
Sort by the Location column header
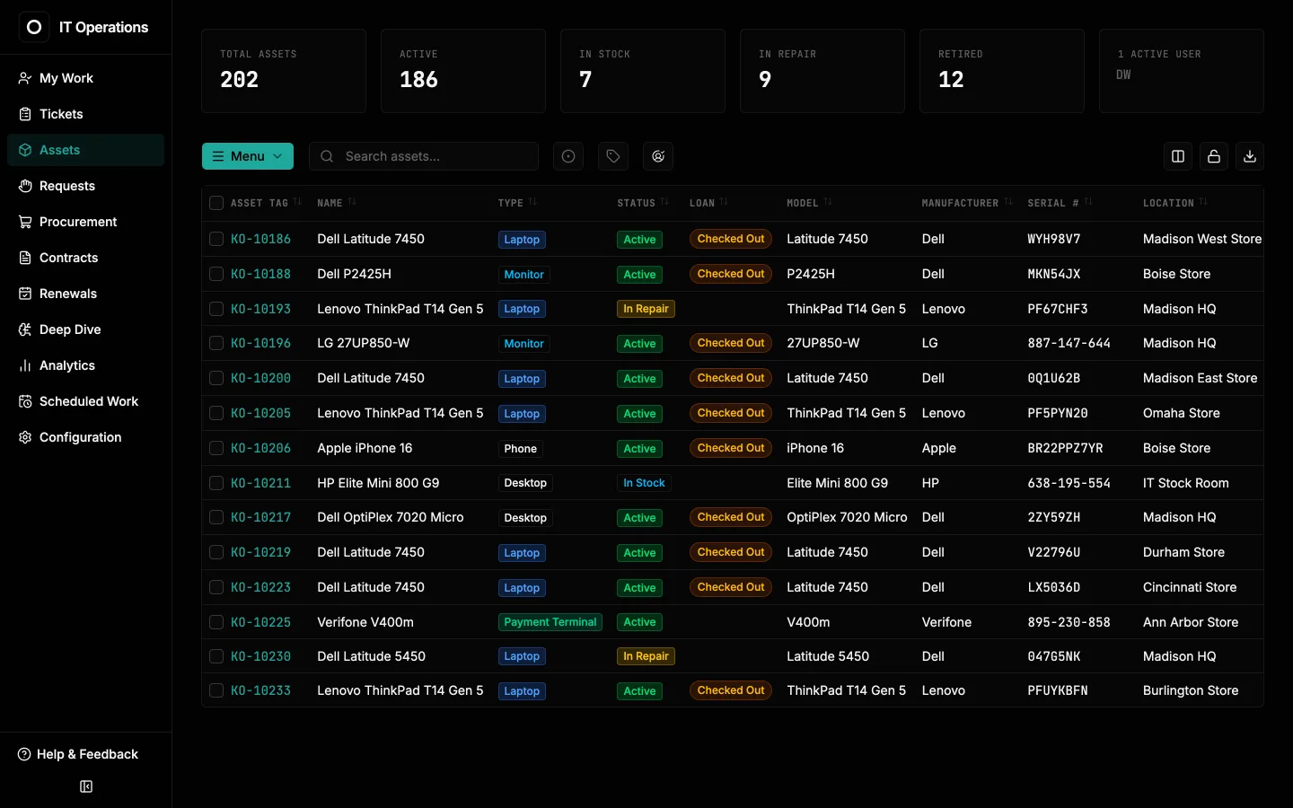click(x=1175, y=203)
